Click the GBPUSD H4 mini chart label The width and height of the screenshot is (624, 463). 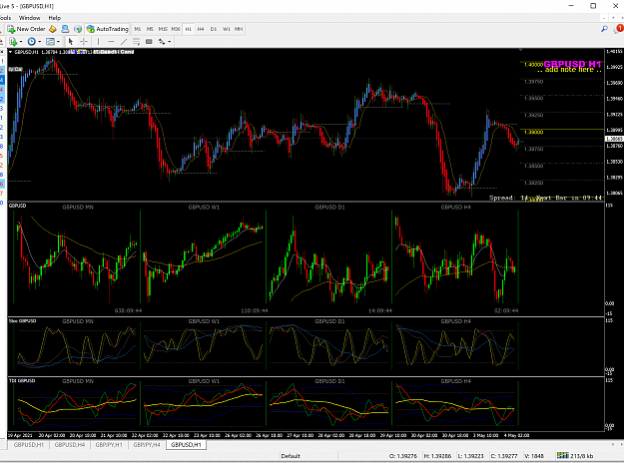click(456, 208)
